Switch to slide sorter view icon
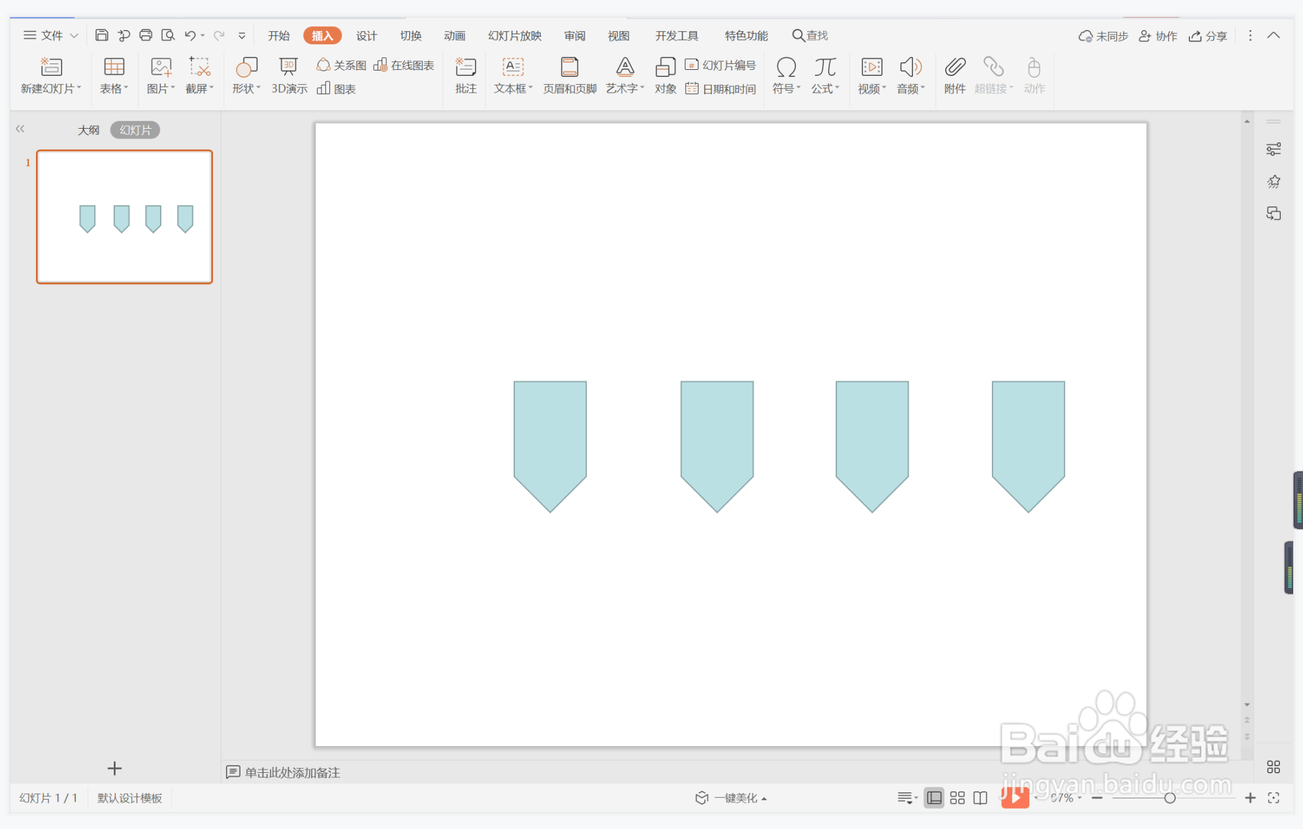 (x=957, y=798)
